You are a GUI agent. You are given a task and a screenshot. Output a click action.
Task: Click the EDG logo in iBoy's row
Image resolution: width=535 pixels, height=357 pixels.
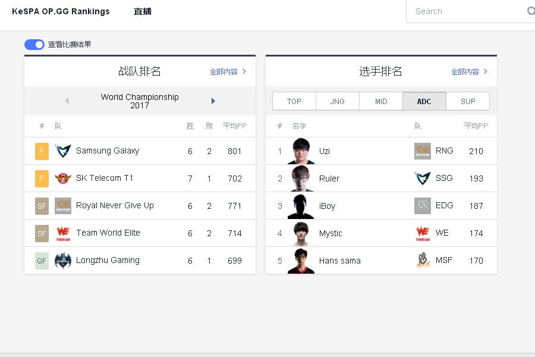[x=423, y=206]
